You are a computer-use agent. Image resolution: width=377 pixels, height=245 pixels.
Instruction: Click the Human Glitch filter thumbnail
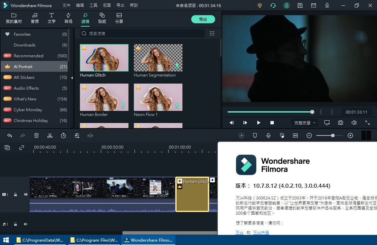(104, 57)
